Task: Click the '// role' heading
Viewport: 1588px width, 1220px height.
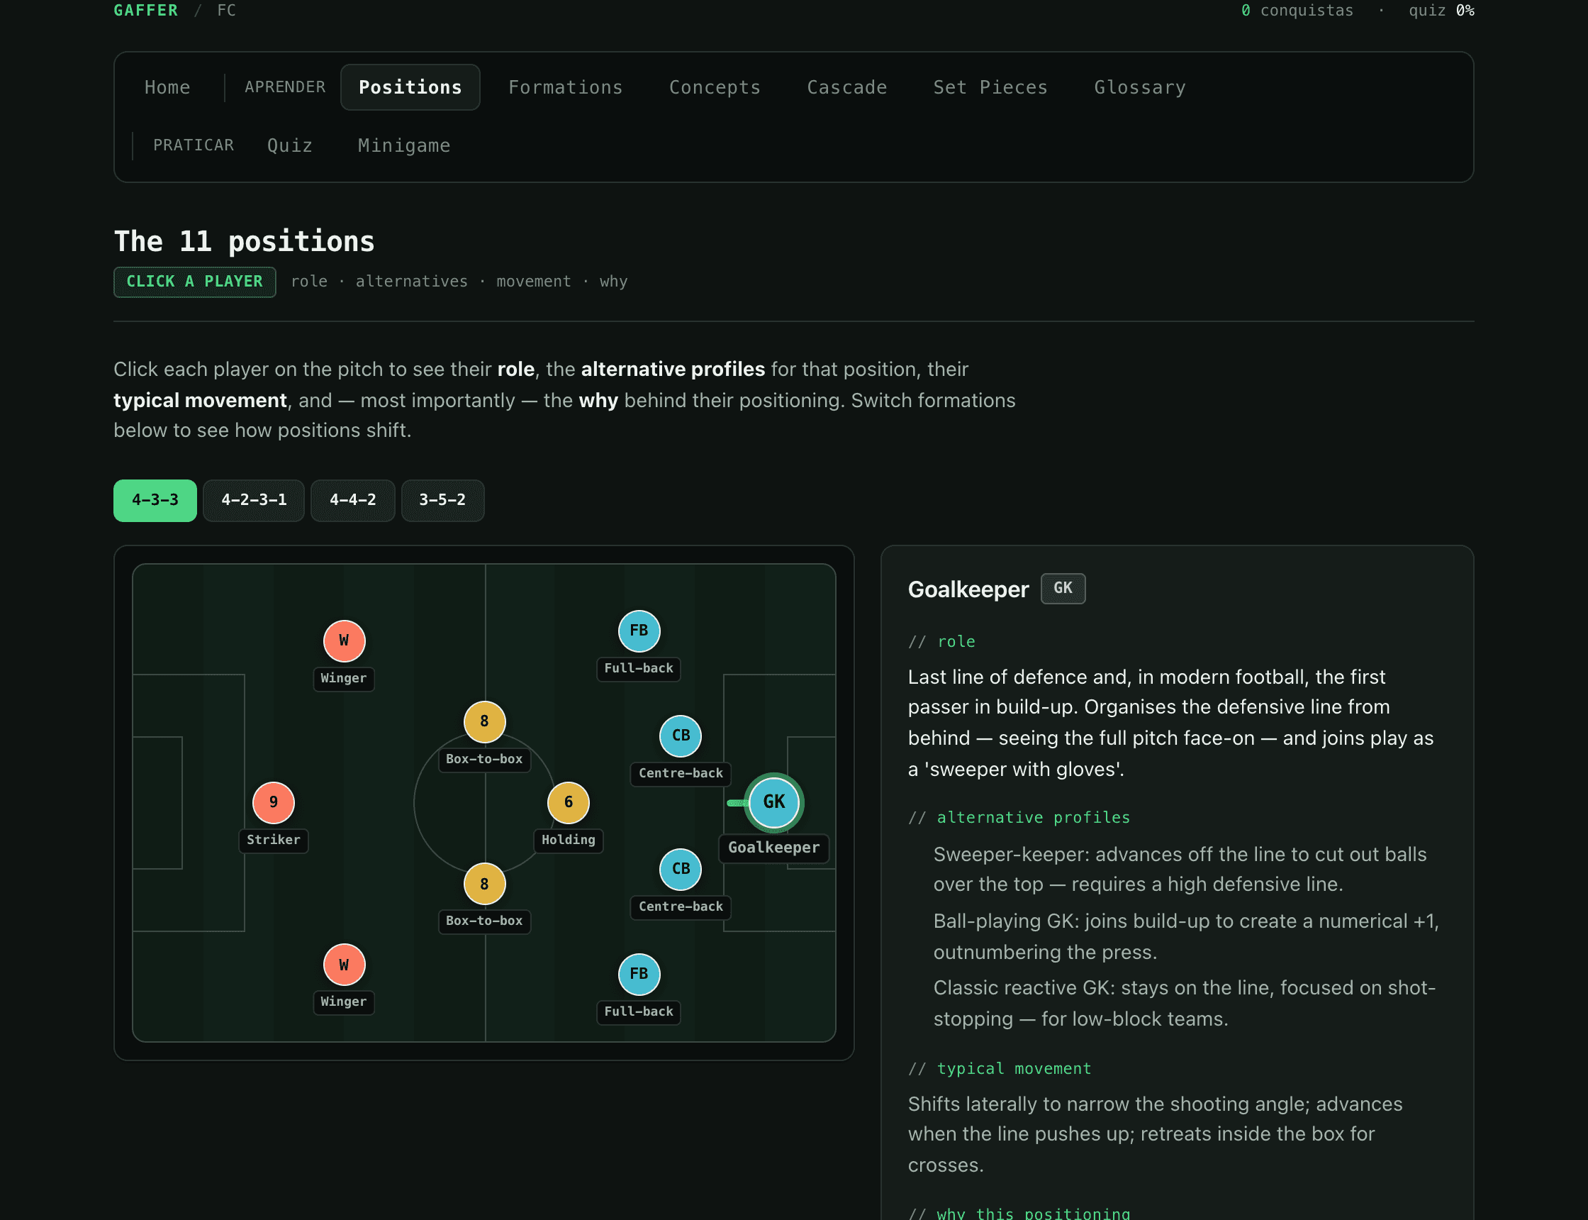Action: (x=941, y=642)
